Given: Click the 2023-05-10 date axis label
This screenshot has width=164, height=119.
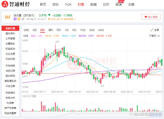Looking at the screenshot, I should click(74, 92).
